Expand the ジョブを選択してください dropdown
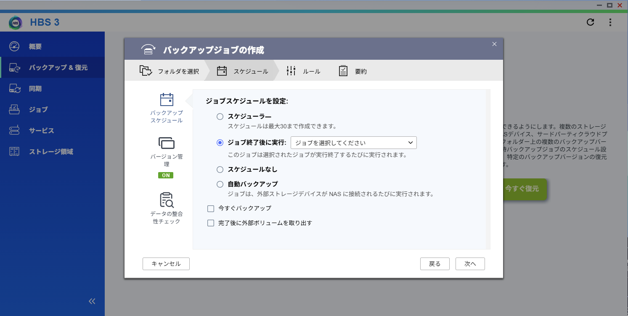The height and width of the screenshot is (316, 628). 353,143
